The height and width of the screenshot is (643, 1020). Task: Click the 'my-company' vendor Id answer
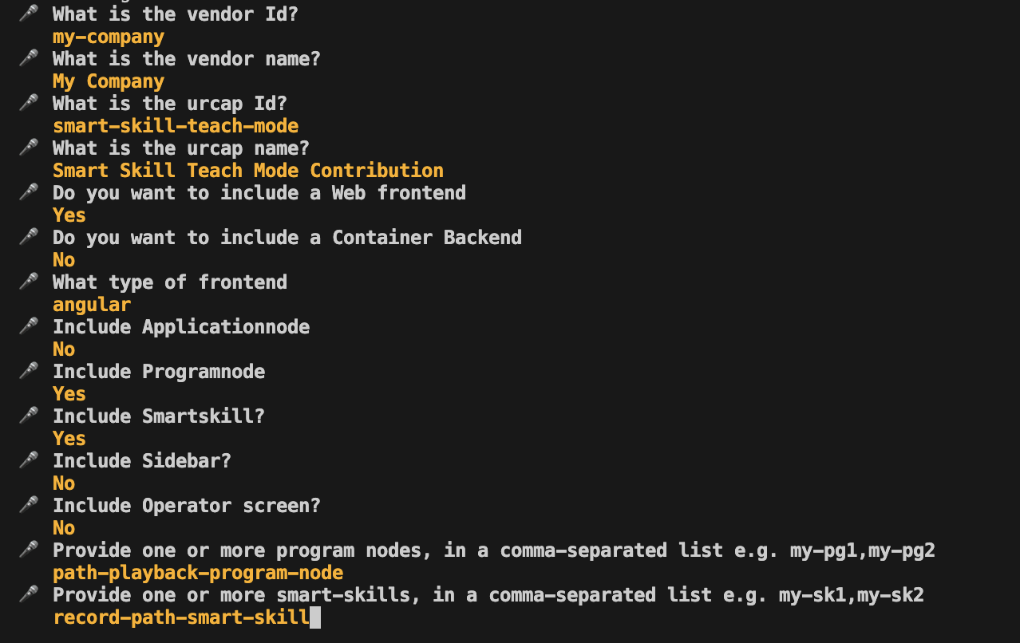[x=109, y=37]
